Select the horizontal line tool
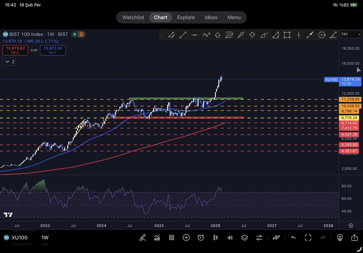363x253 pixels. 195,35
